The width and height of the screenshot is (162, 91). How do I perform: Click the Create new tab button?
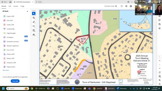[39, 2]
